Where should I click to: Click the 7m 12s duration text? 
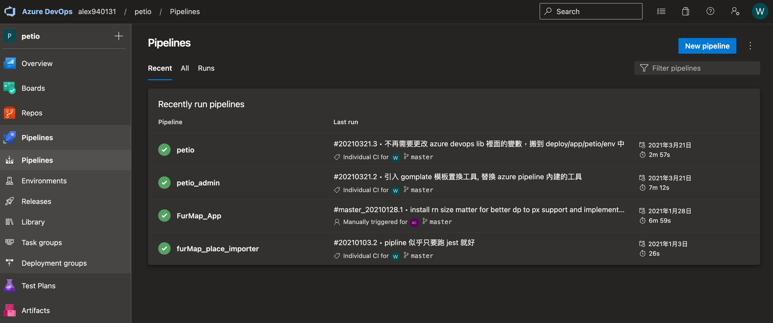[x=659, y=188]
